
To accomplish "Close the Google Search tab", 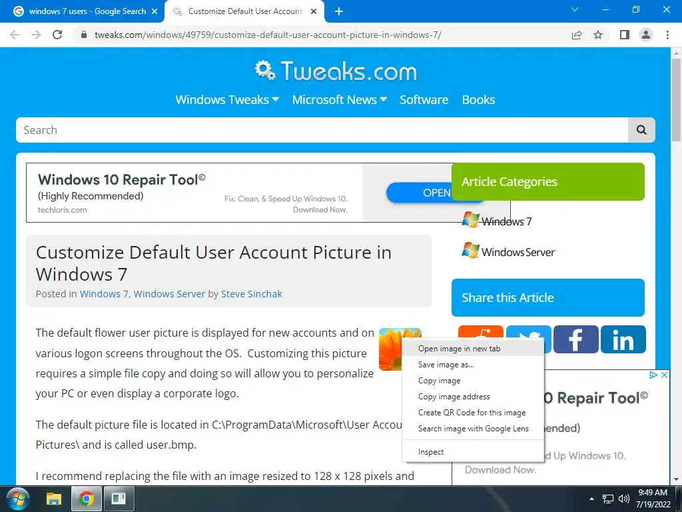I will [x=155, y=11].
